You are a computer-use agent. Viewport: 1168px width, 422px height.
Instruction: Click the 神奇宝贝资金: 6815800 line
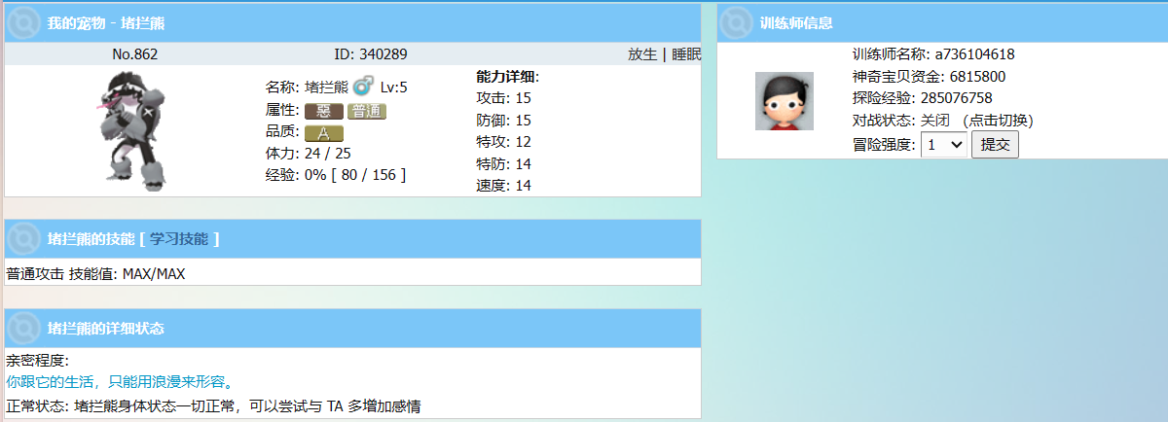929,77
